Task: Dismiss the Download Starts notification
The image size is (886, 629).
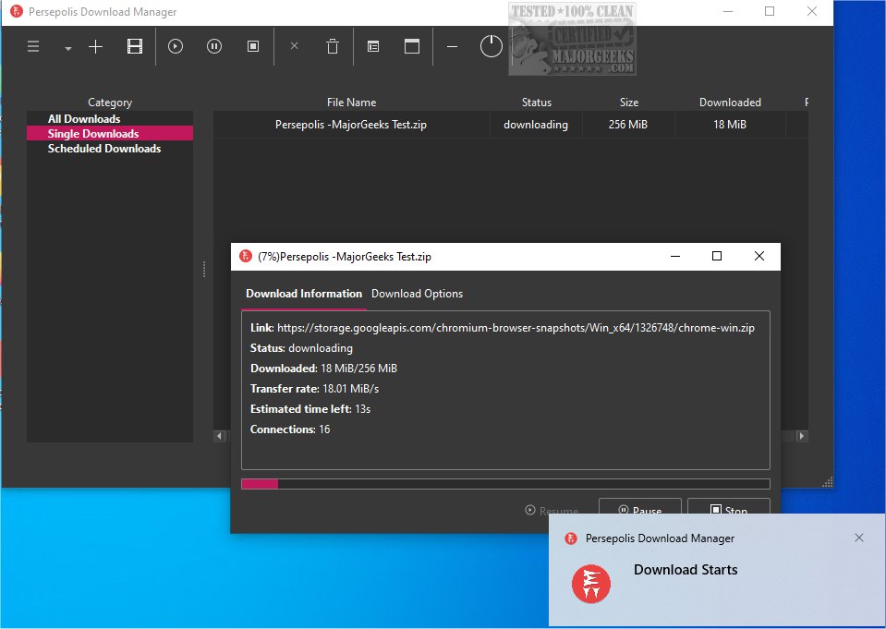Action: pyautogui.click(x=859, y=538)
